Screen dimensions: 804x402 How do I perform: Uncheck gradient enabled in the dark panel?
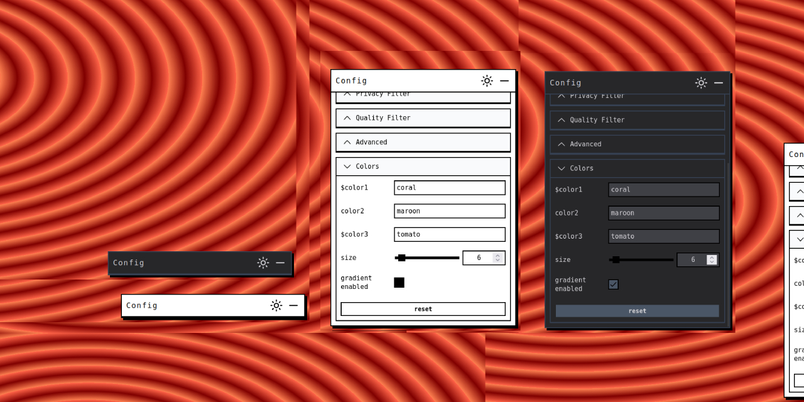pos(613,284)
